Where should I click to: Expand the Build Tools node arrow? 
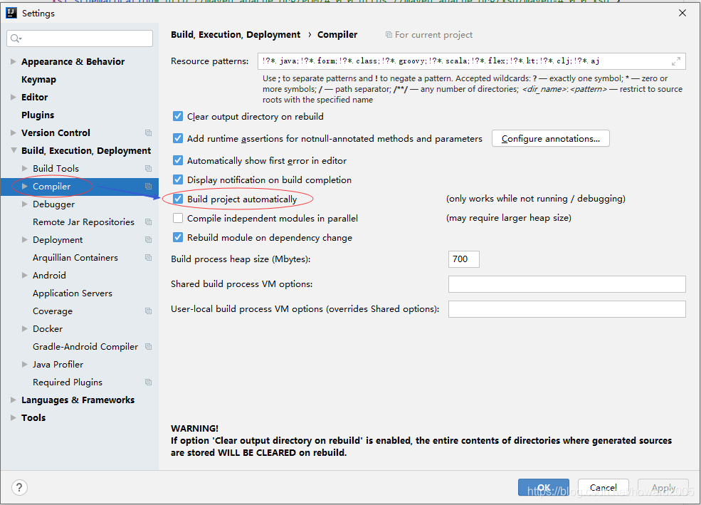pyautogui.click(x=25, y=168)
